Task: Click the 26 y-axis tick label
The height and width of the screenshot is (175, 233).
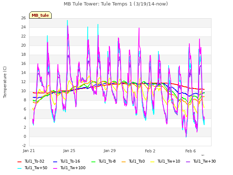Action: tap(23, 18)
